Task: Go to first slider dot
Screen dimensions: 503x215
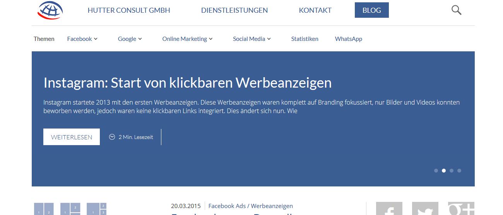Action: pyautogui.click(x=436, y=171)
